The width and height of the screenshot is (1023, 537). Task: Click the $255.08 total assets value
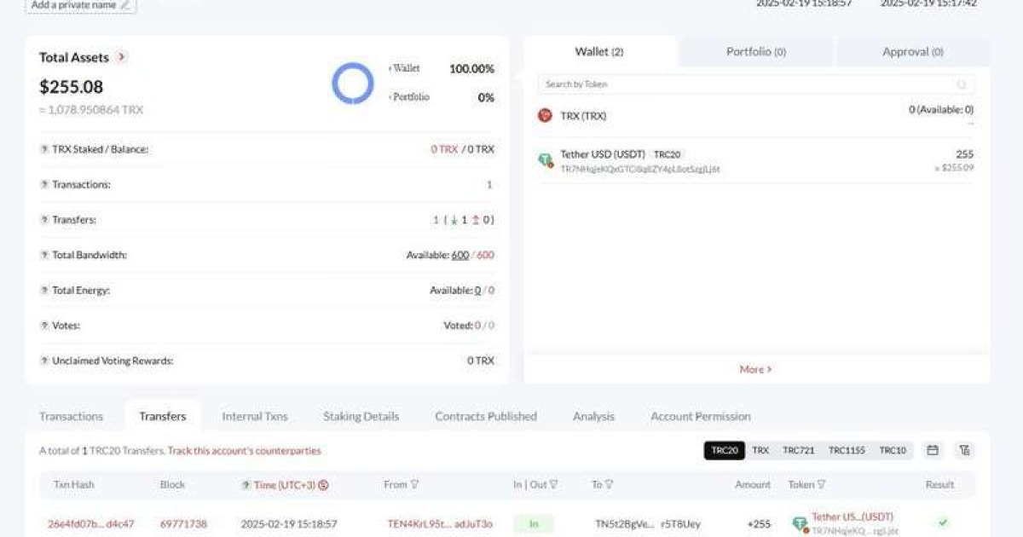click(x=71, y=87)
